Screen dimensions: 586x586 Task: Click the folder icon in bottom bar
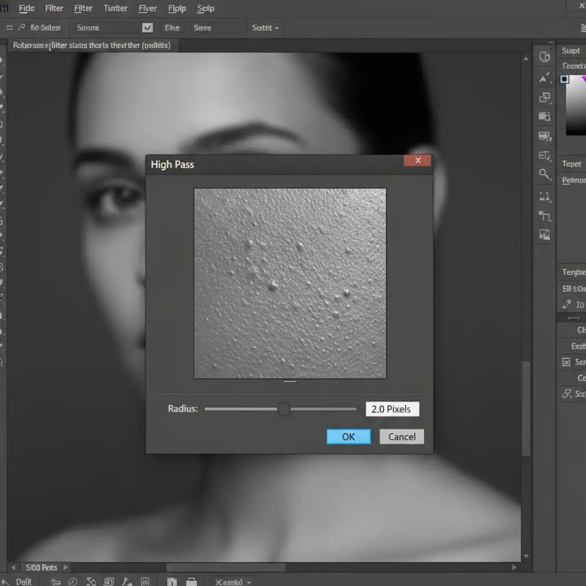point(191,581)
